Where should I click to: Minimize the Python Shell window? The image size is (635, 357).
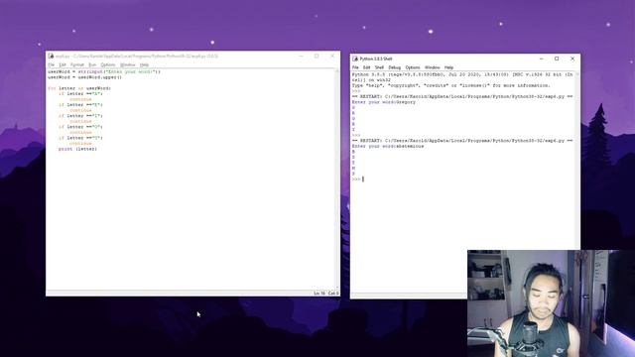coord(541,59)
